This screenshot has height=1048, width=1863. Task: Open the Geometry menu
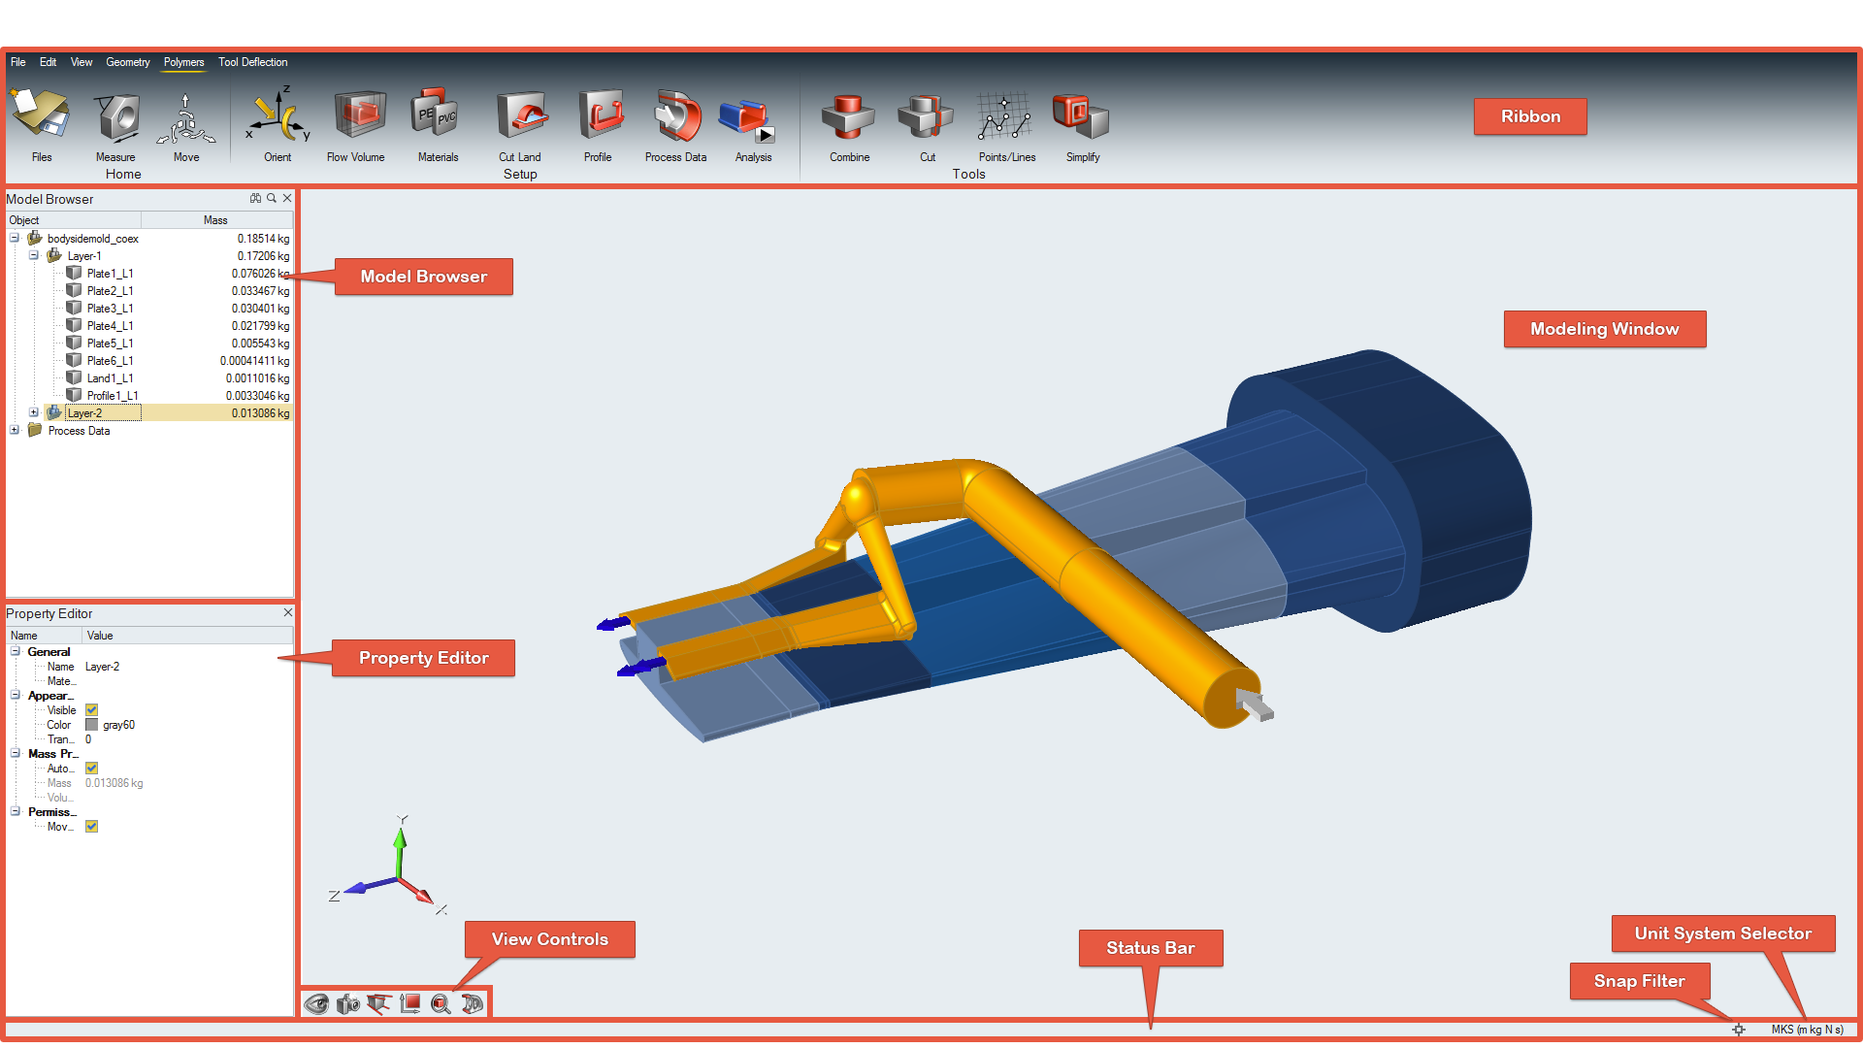point(127,62)
